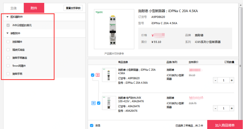Open the iMX accessory thumbnail in the list

pyautogui.click(x=109, y=103)
